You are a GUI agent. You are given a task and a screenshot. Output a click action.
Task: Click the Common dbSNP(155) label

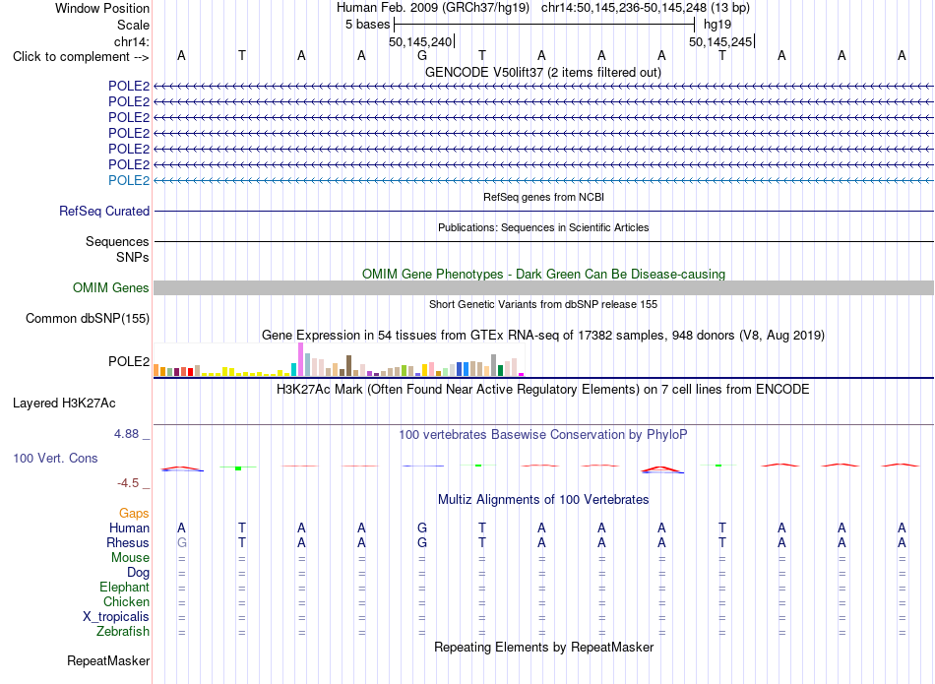(88, 319)
